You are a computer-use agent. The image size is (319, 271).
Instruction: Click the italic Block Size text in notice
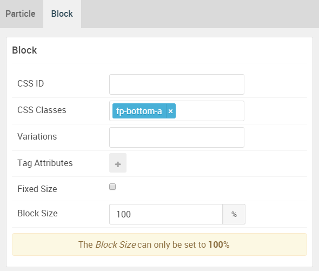pos(116,244)
